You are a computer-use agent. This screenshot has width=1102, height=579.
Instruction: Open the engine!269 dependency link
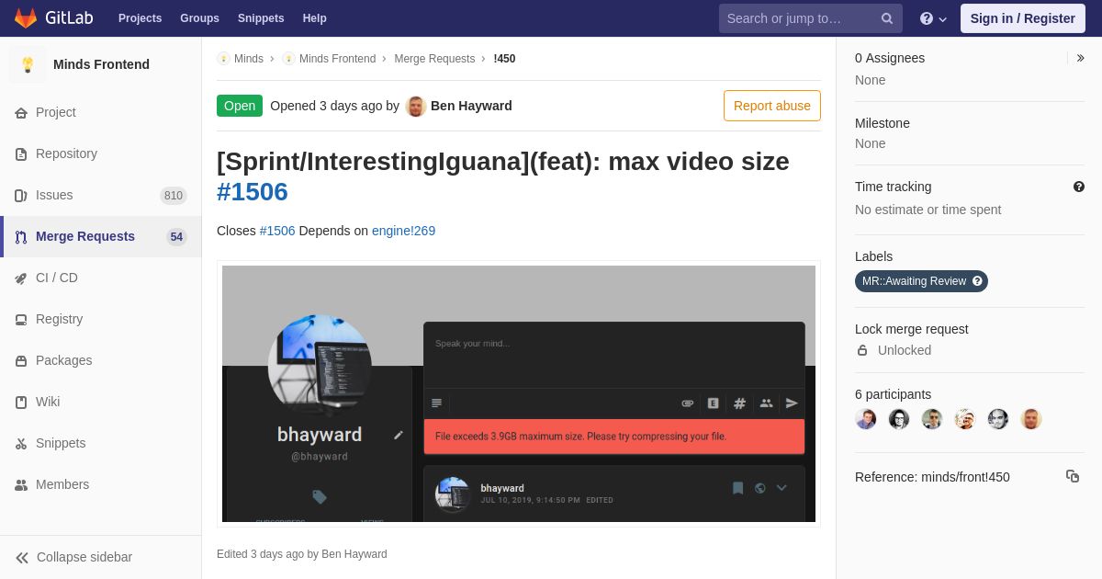click(403, 231)
